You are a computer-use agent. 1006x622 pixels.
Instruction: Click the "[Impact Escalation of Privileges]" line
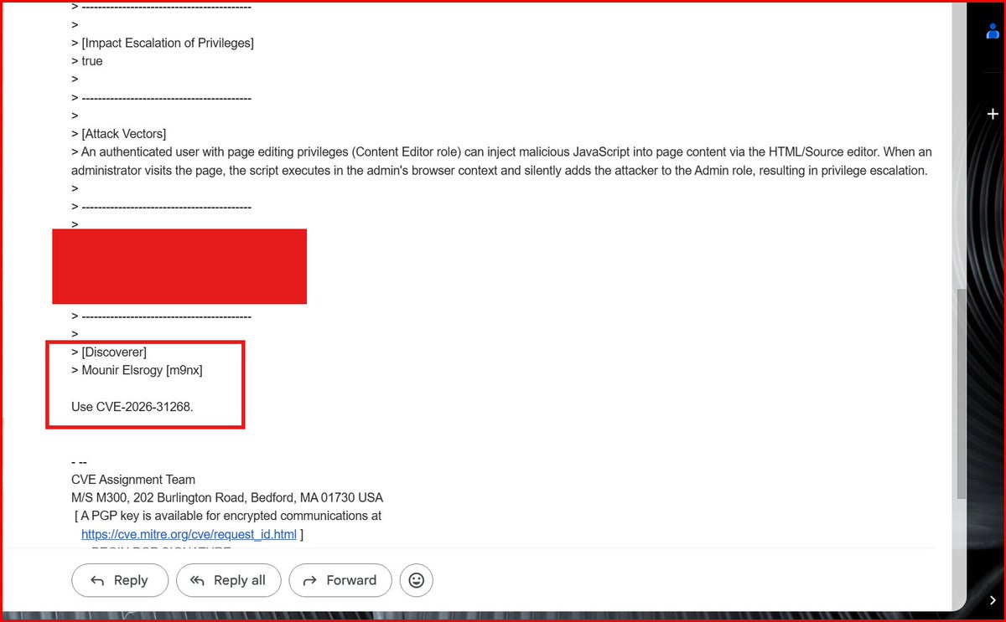(163, 43)
